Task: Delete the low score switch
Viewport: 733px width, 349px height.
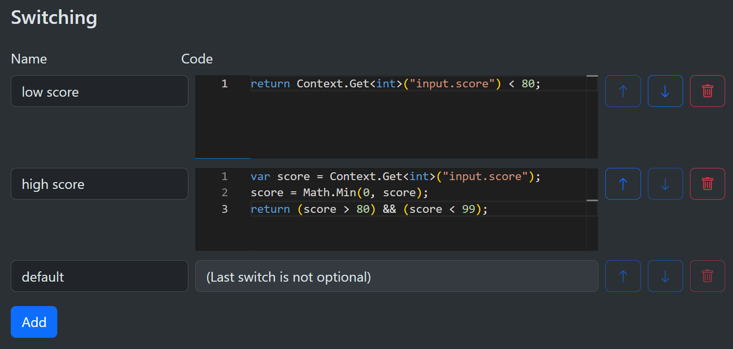Action: (707, 91)
